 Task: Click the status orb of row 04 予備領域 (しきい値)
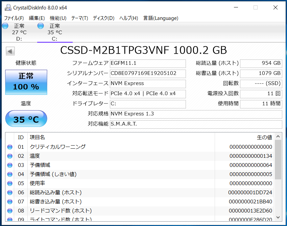pos(10,174)
